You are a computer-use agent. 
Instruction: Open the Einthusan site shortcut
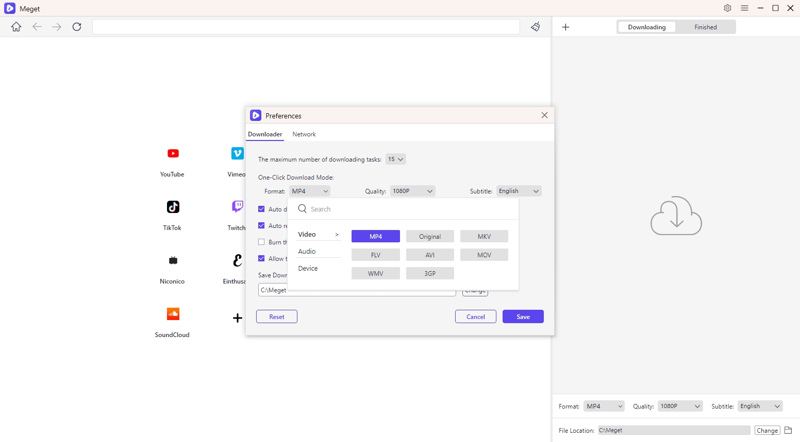(x=237, y=260)
